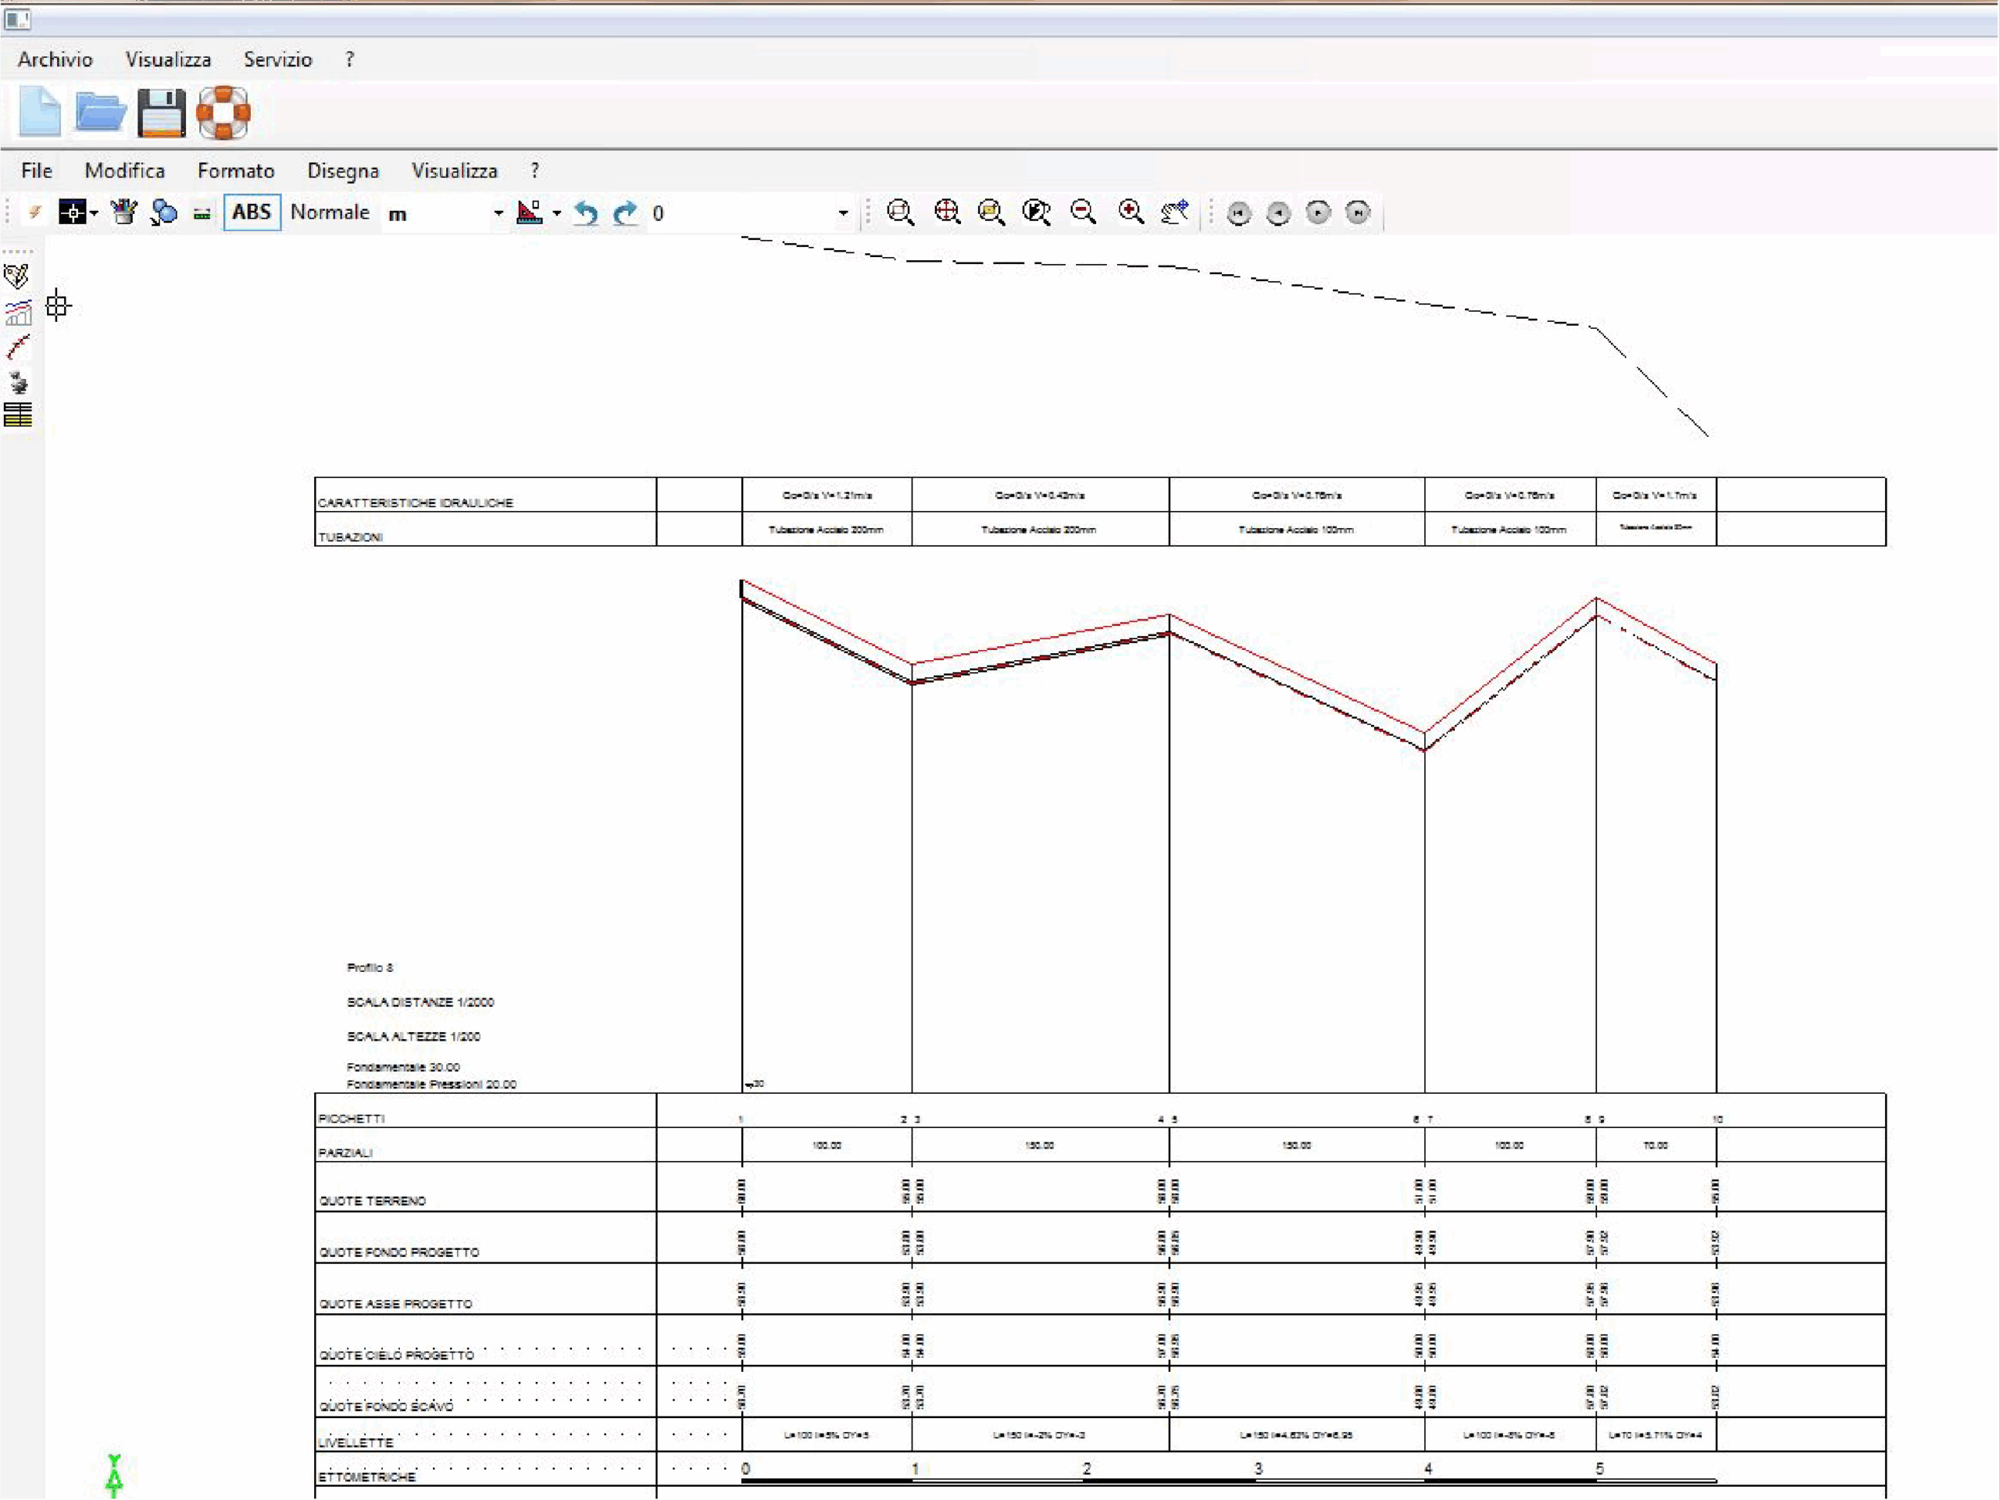
Task: Toggle the Normale mode button
Action: pos(330,212)
